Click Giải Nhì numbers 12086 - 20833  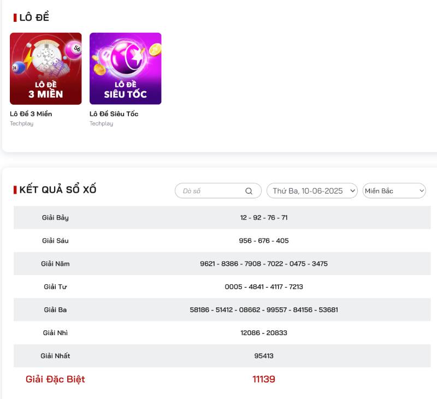pos(264,333)
